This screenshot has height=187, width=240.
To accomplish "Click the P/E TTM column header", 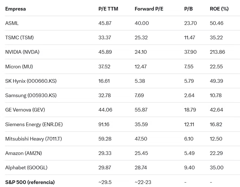I will pos(108,9).
